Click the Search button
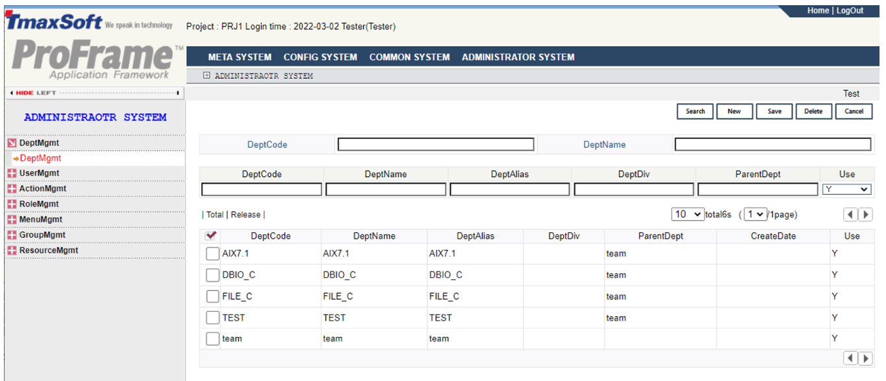This screenshot has height=381, width=886. point(694,111)
